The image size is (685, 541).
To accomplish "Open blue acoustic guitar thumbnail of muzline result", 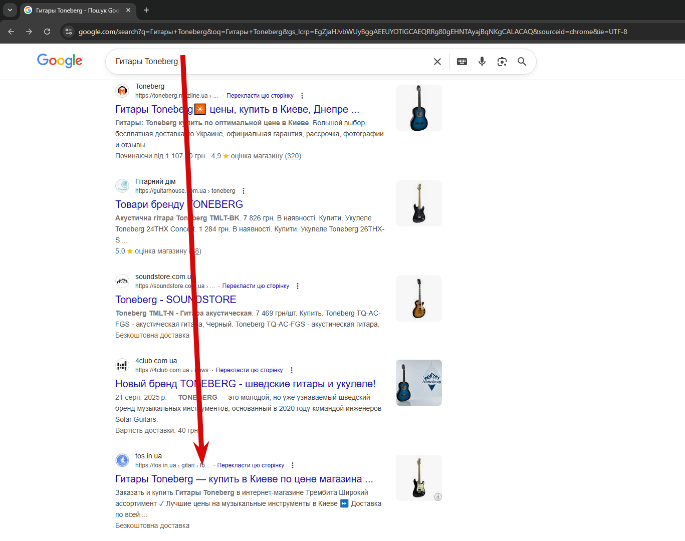I will click(419, 108).
